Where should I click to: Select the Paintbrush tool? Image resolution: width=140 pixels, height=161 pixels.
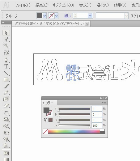(6, 86)
